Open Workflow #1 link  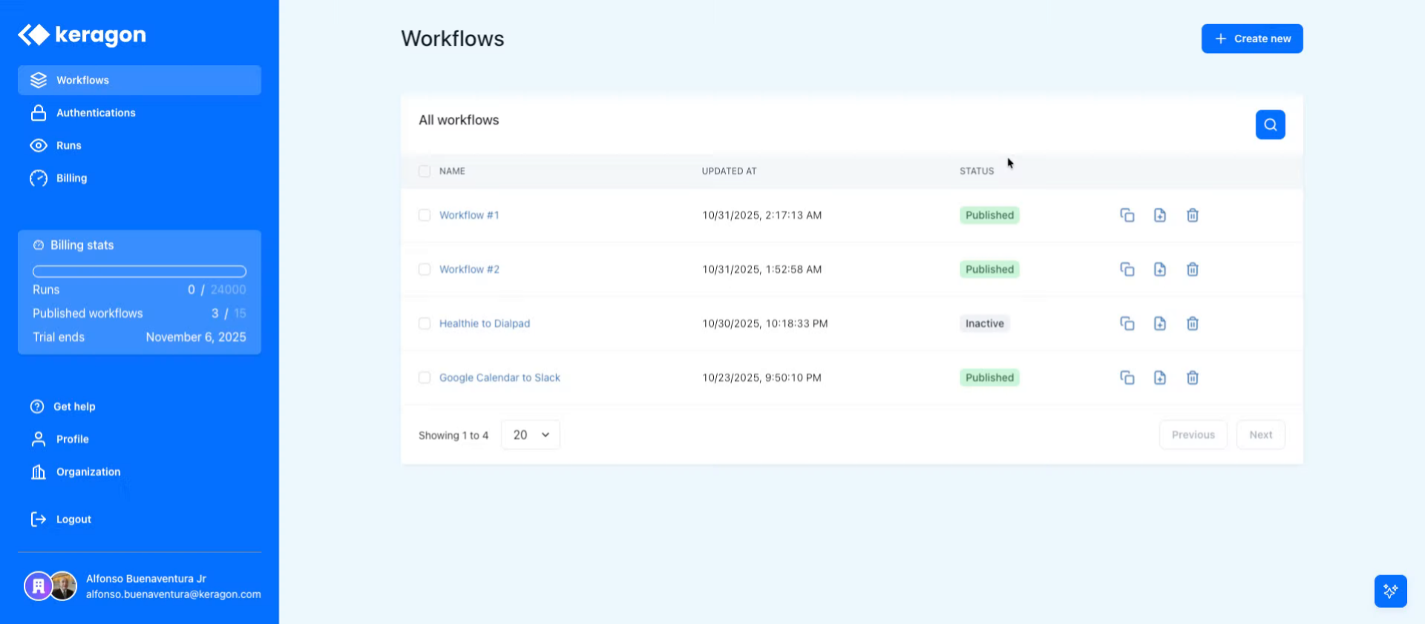469,215
